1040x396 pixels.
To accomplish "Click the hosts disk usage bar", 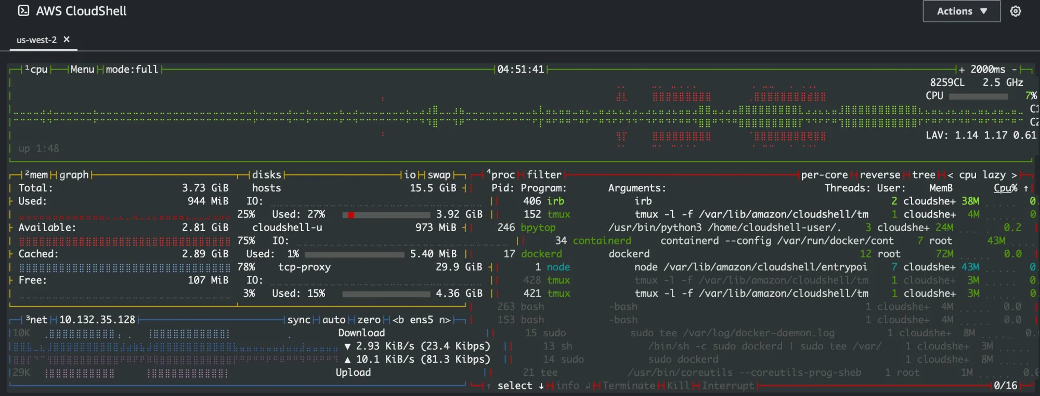I will tap(386, 214).
